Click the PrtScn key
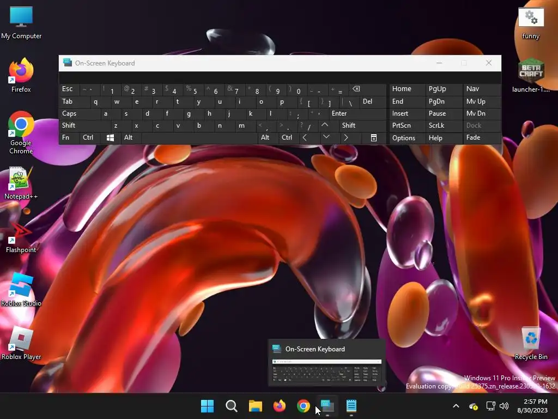558x419 pixels. pos(407,125)
